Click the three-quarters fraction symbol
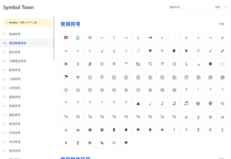Screen dimensions: 231x159 tap(102, 116)
